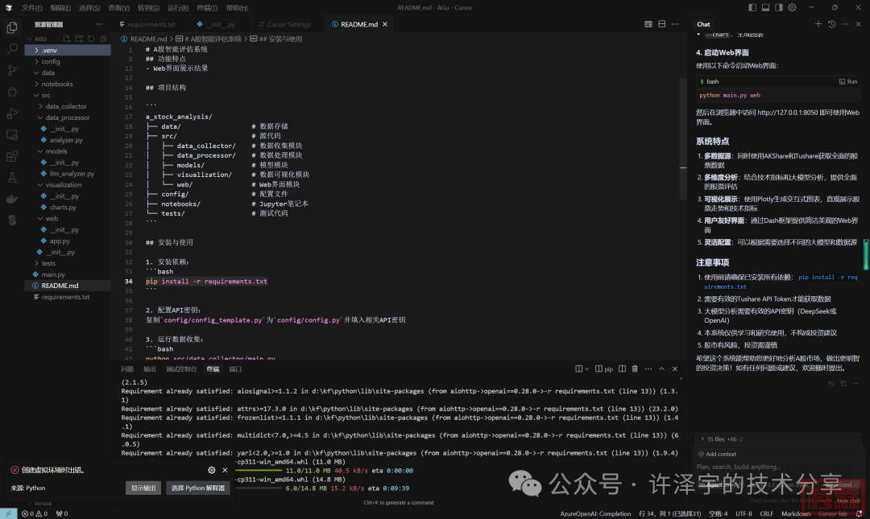The width and height of the screenshot is (870, 519).
Task: Toggle the bottom panel visibility
Action: (766, 8)
